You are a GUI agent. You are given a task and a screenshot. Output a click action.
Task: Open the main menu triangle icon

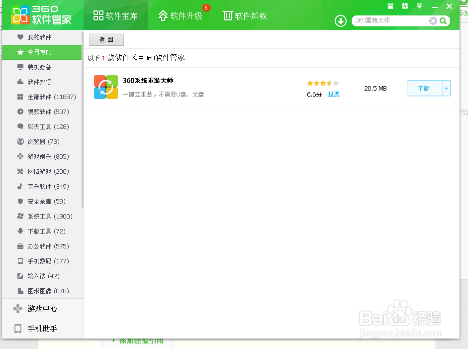tap(419, 6)
